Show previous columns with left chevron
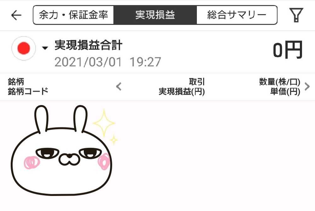This screenshot has width=315, height=211. pyautogui.click(x=119, y=86)
